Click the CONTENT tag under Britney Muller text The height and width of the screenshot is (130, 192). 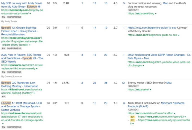(x=133, y=86)
